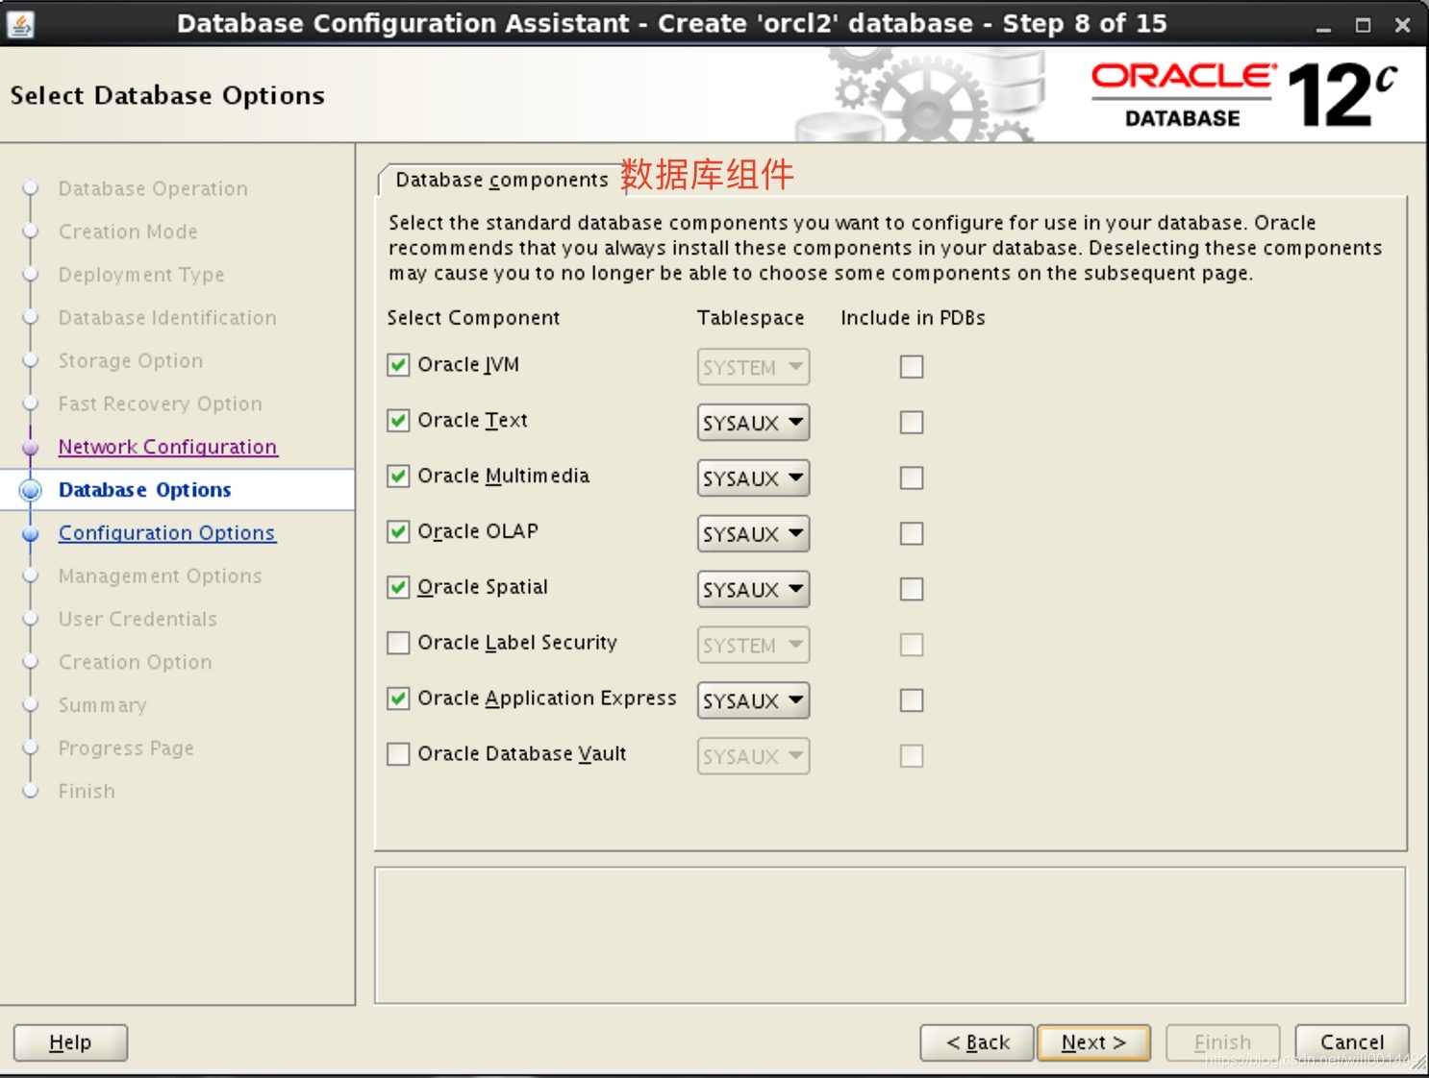The width and height of the screenshot is (1429, 1078).
Task: Click the User Credentials step label
Action: [x=138, y=620]
